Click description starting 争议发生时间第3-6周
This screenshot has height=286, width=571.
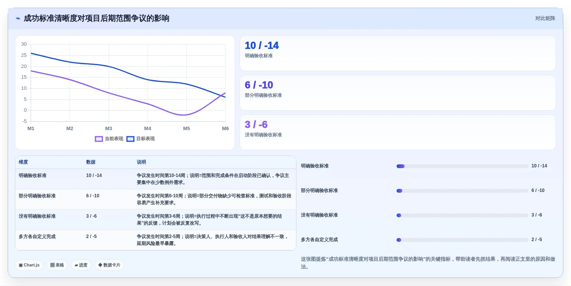209,220
